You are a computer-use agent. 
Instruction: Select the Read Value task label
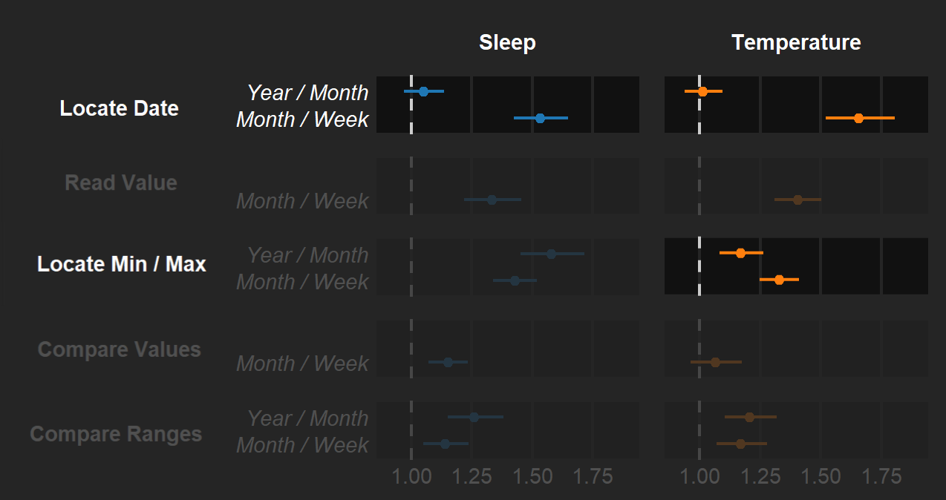pyautogui.click(x=121, y=182)
